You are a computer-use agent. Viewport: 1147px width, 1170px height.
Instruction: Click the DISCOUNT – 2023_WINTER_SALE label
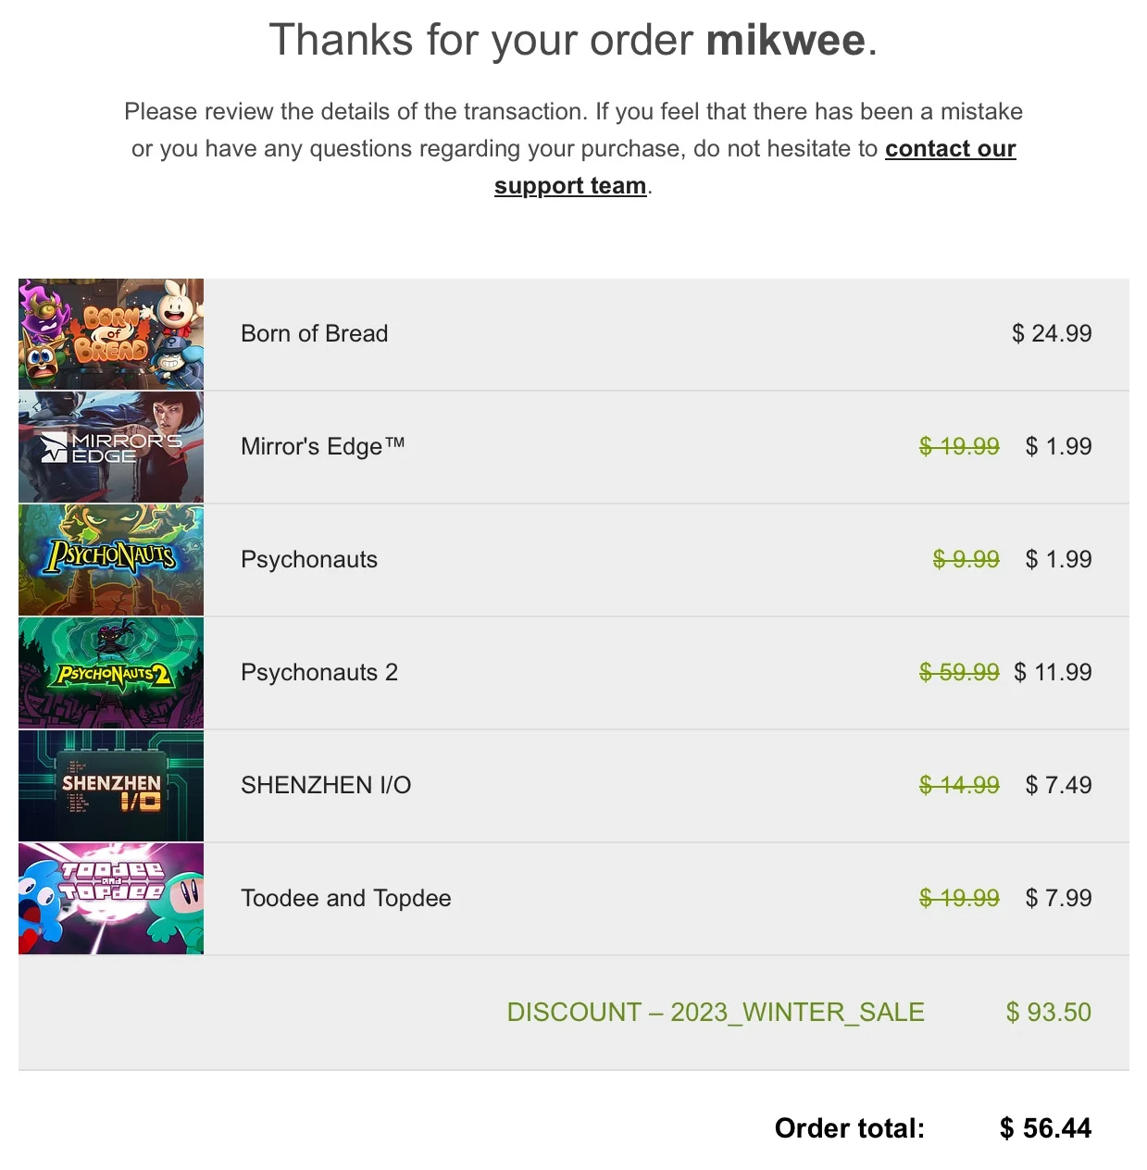[x=716, y=1013]
